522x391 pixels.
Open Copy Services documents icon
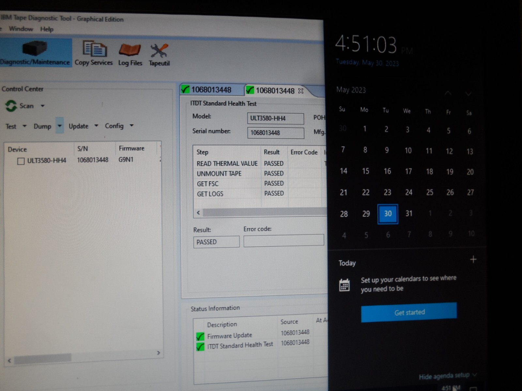[94, 49]
